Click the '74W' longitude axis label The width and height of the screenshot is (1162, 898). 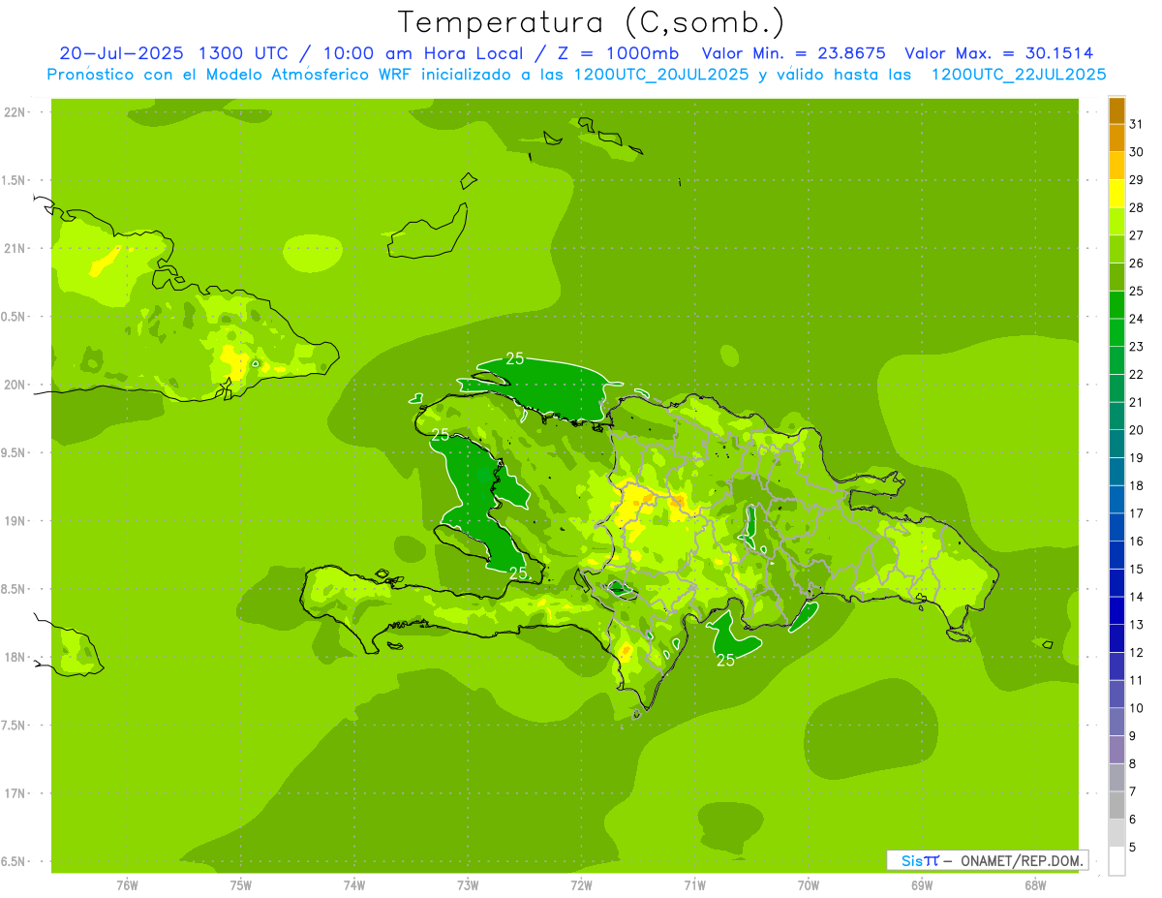[354, 885]
